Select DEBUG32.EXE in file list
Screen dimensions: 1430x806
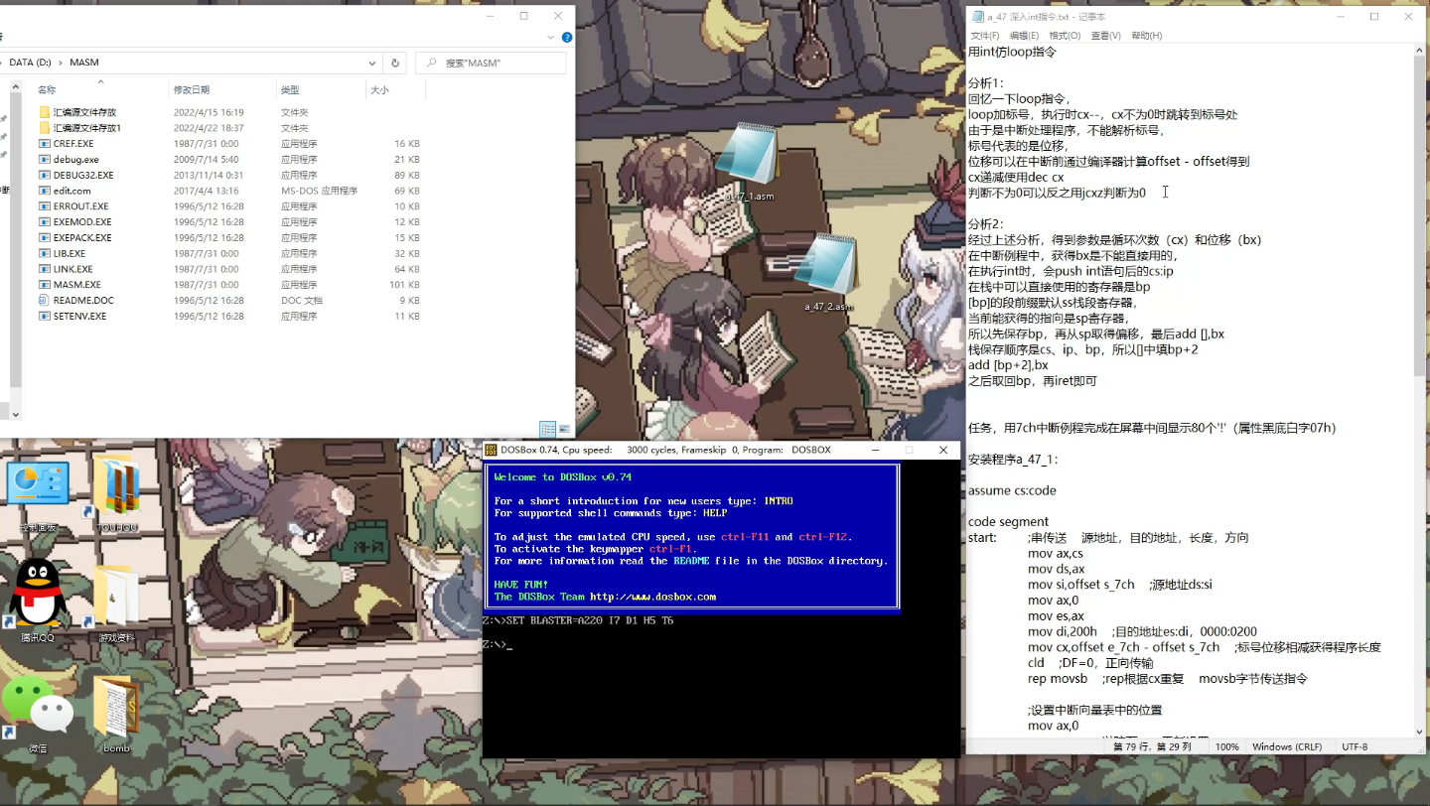click(229, 175)
